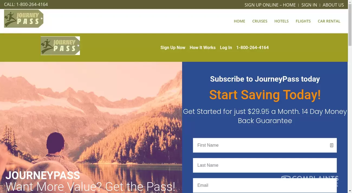Select the Email input field
The image size is (352, 193).
click(265, 185)
